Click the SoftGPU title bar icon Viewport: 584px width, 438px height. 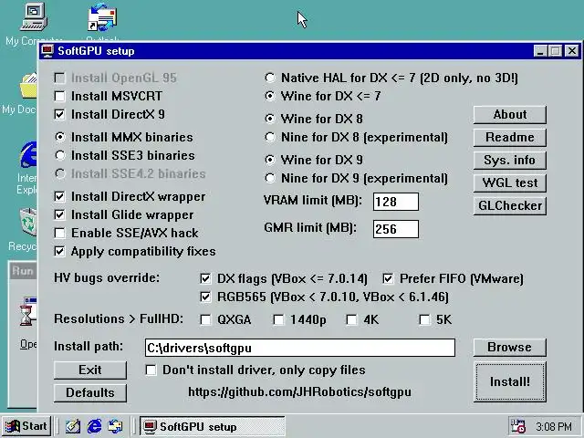point(47,51)
